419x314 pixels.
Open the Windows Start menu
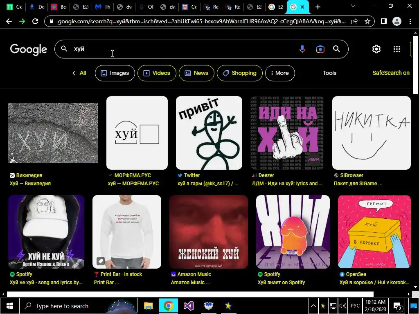pyautogui.click(x=9, y=306)
